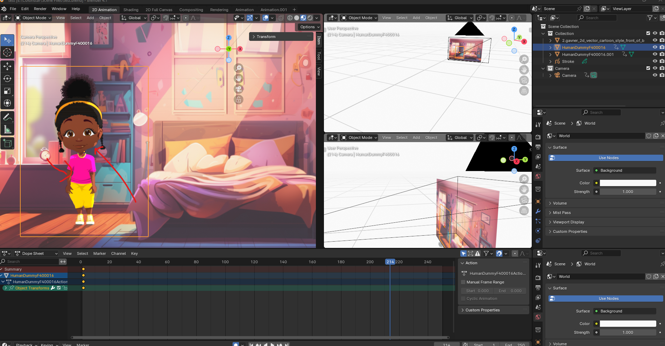Viewport: 665px width, 346px height.
Task: Select the Transform tool in left toolbar
Action: tap(7, 103)
